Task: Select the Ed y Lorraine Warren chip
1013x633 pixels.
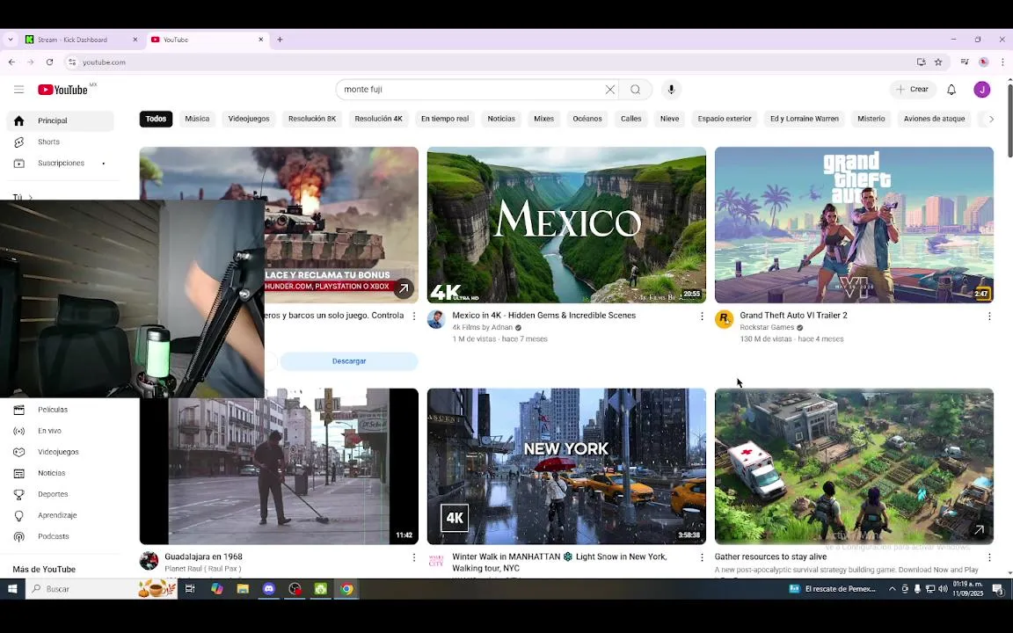Action: (x=805, y=119)
